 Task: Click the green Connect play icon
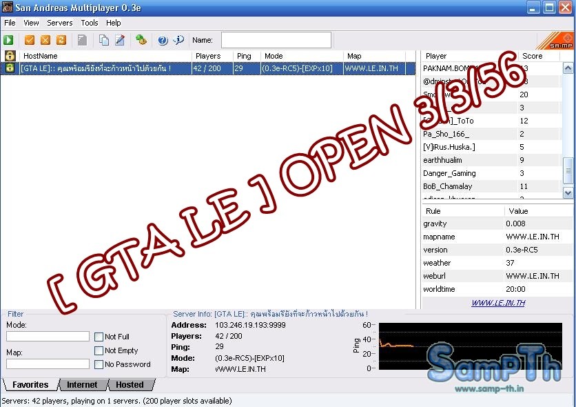pyautogui.click(x=8, y=40)
